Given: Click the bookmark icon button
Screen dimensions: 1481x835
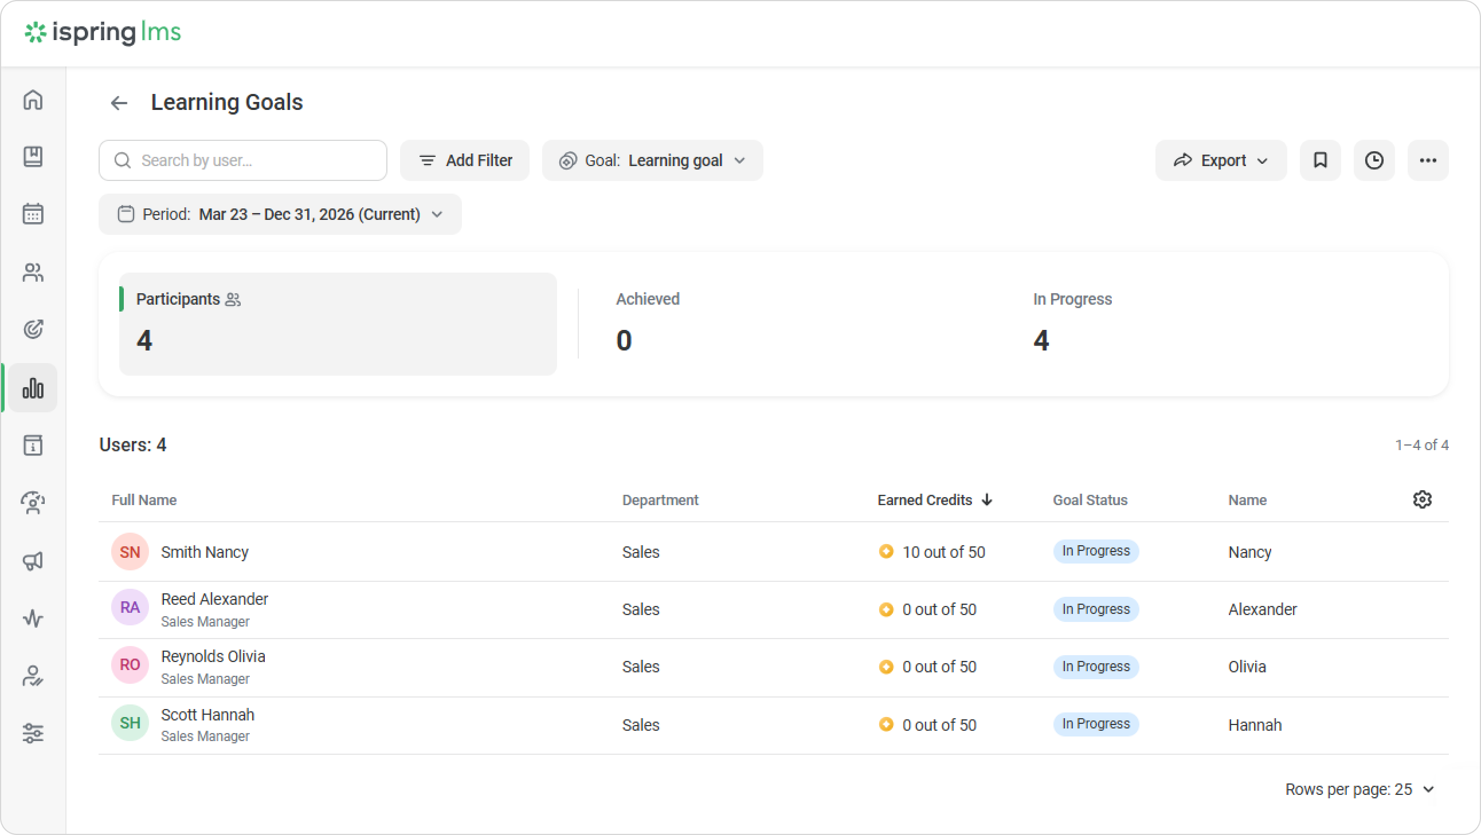Looking at the screenshot, I should (1320, 160).
